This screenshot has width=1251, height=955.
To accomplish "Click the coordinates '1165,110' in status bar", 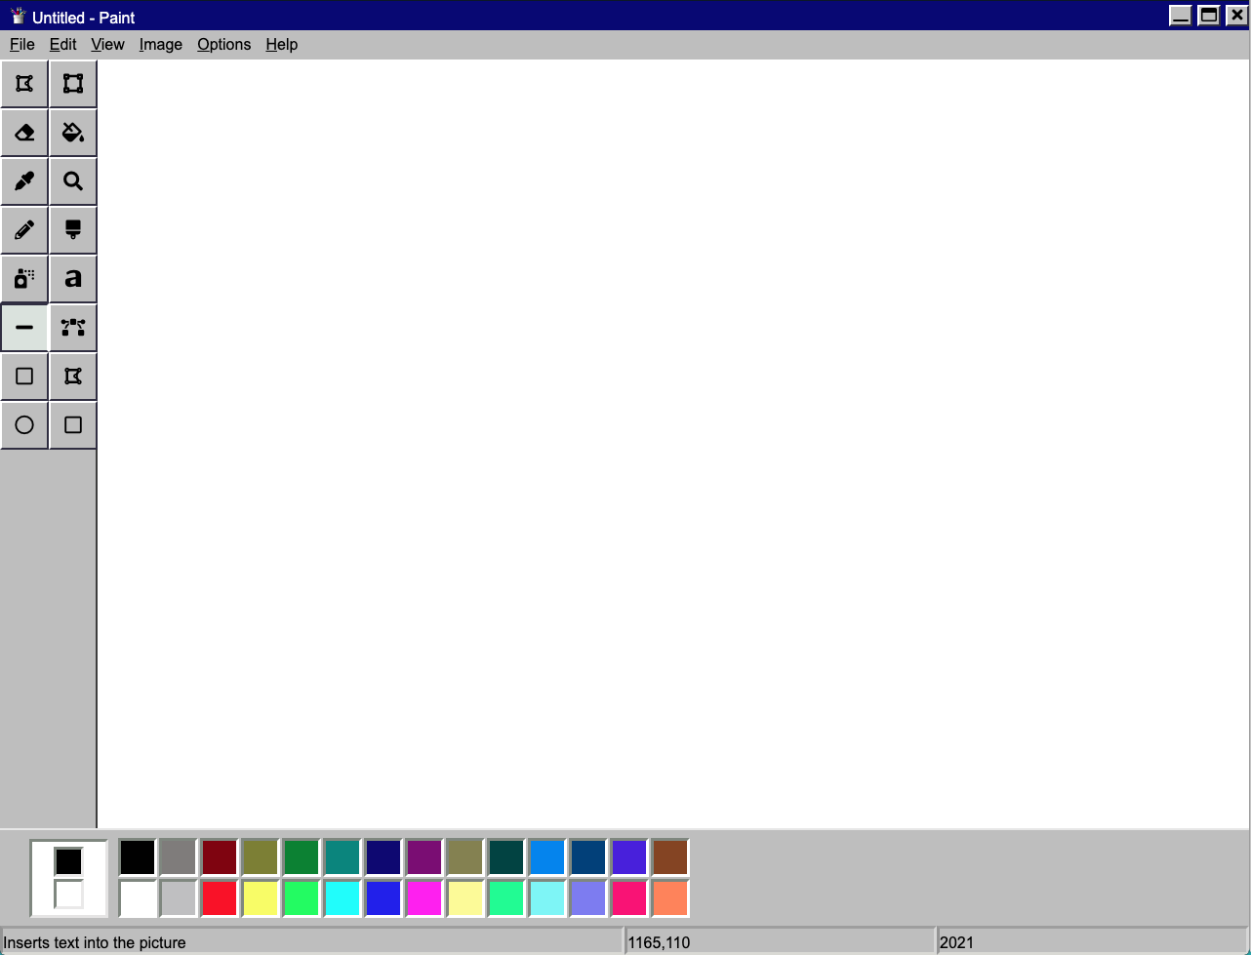I will point(659,942).
